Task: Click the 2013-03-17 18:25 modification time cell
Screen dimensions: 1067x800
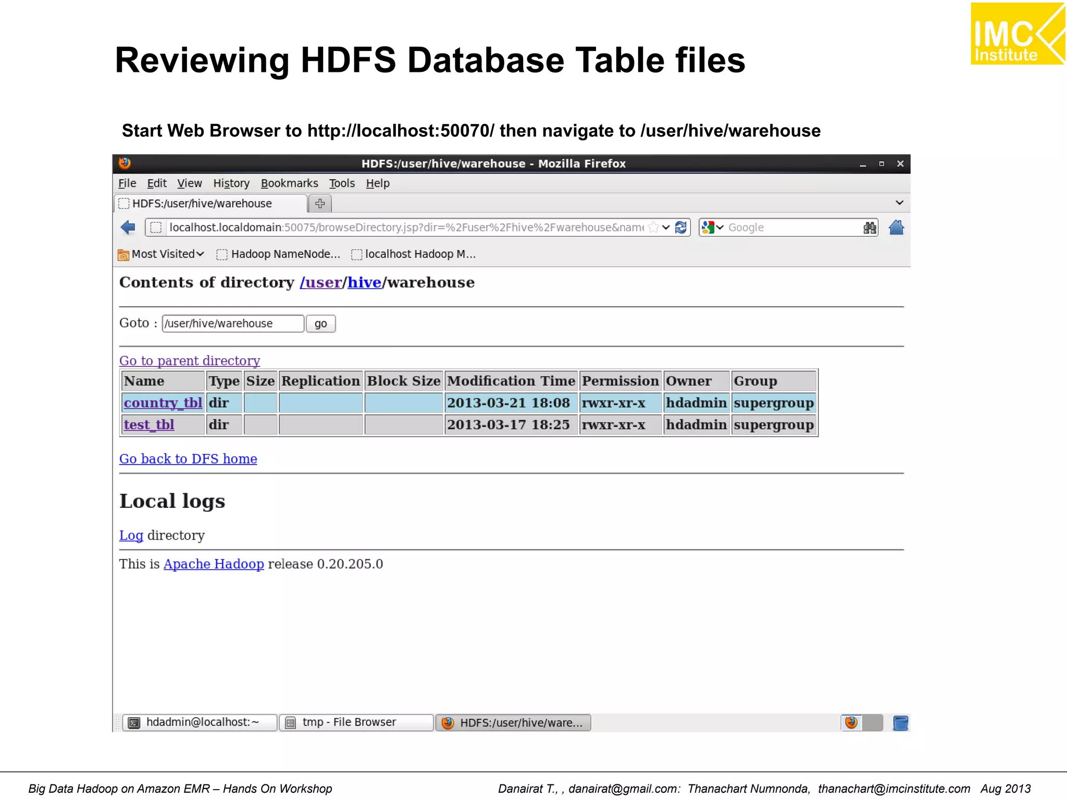Action: pos(511,425)
